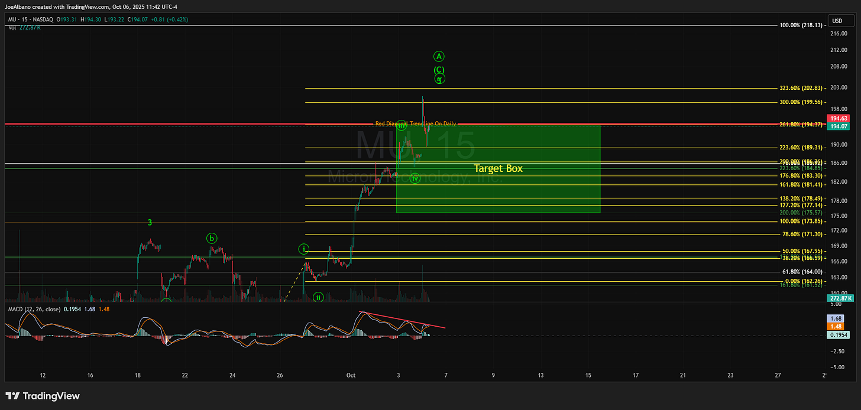Click the Target Box label text
This screenshot has width=861, height=410.
[498, 168]
